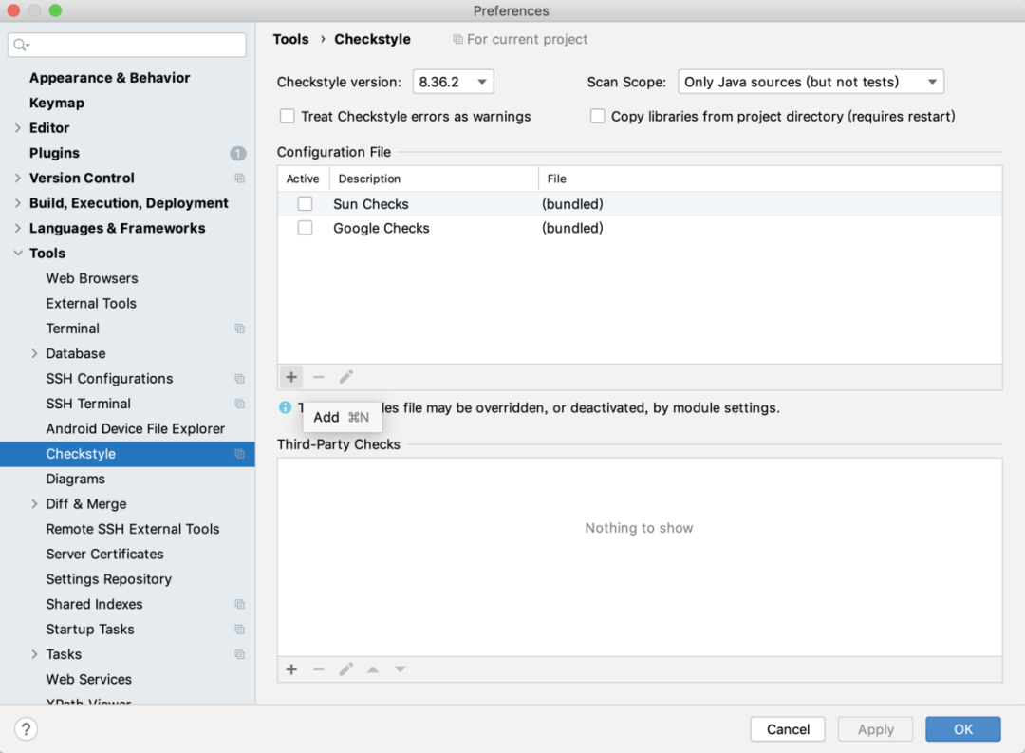
Task: Click project-level icon next to SSH Configurations
Action: (240, 379)
